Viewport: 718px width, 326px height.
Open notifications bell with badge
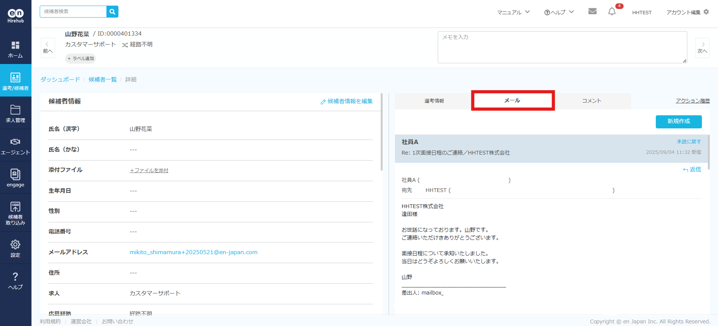click(x=612, y=12)
